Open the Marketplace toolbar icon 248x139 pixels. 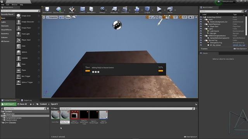pyautogui.click(x=91, y=10)
